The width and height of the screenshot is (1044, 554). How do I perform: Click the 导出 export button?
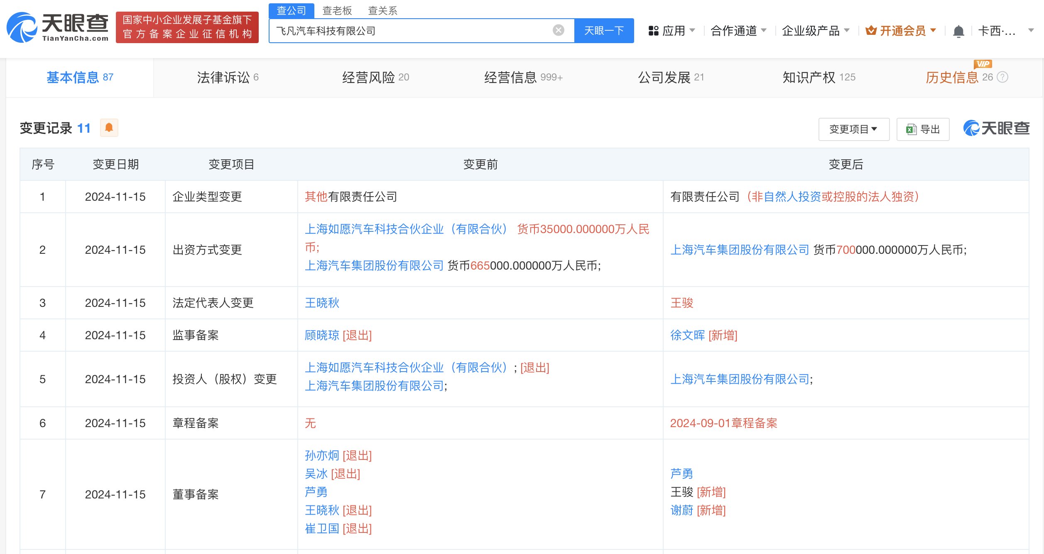click(x=923, y=129)
